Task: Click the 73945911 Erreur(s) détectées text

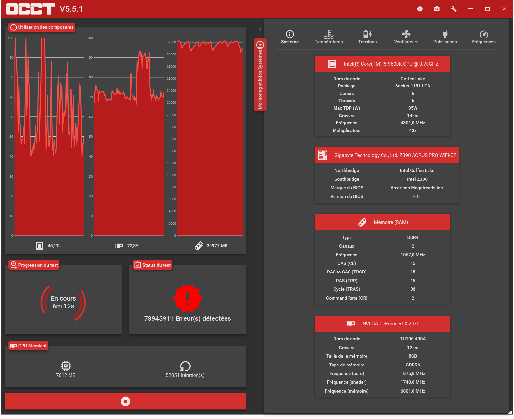Action: coord(188,318)
